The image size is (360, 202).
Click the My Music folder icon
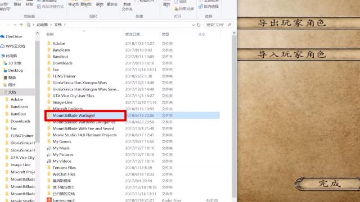coord(49,148)
